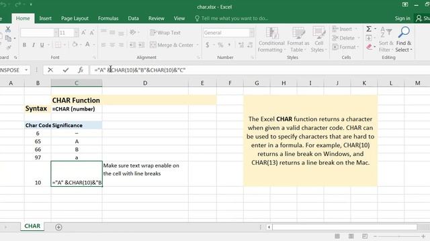Viewport: 430px width, 241px height.
Task: Click Increase Decimal icon
Action: pos(241,45)
